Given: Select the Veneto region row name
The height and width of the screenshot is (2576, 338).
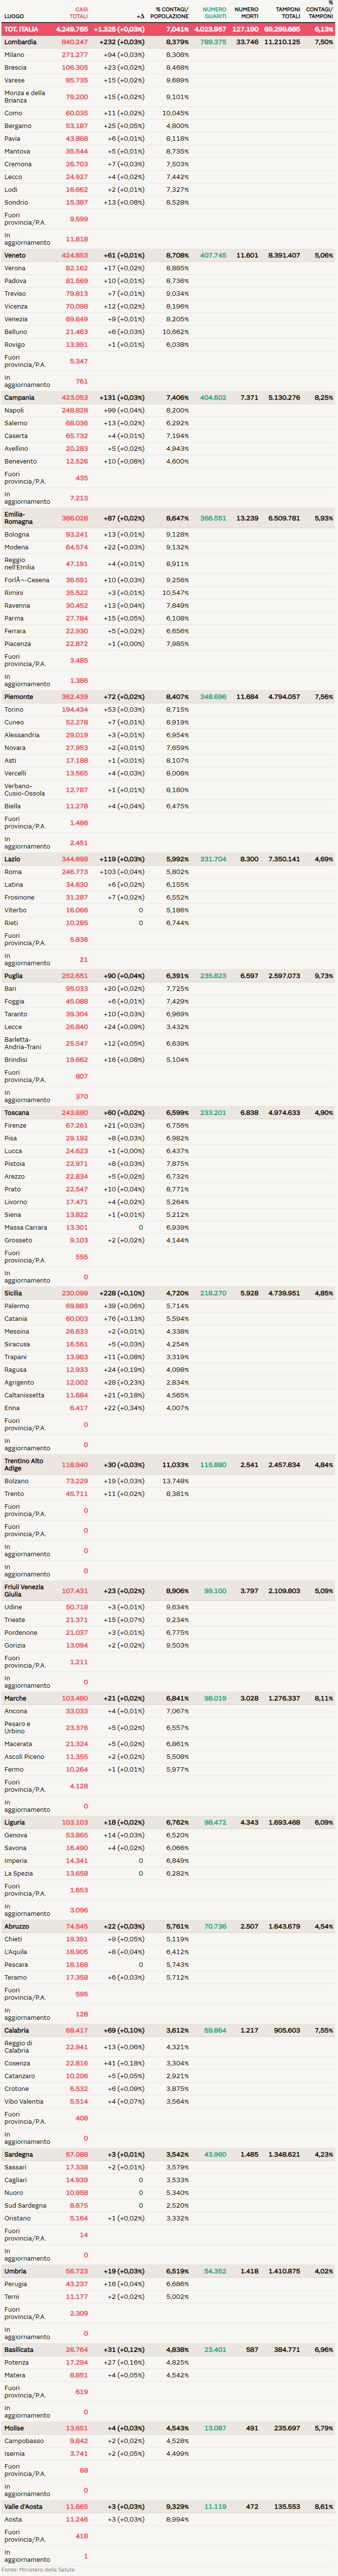Looking at the screenshot, I should (16, 255).
